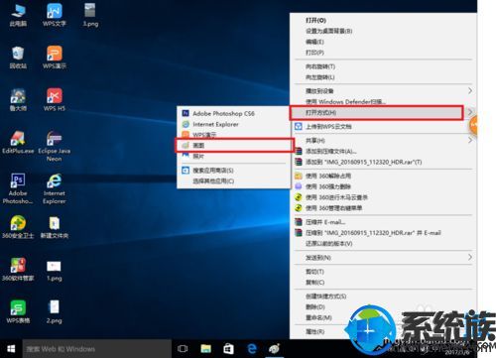Select the Eclipse Java Neon shortcut
Image resolution: width=496 pixels, height=358 pixels.
pos(54,146)
